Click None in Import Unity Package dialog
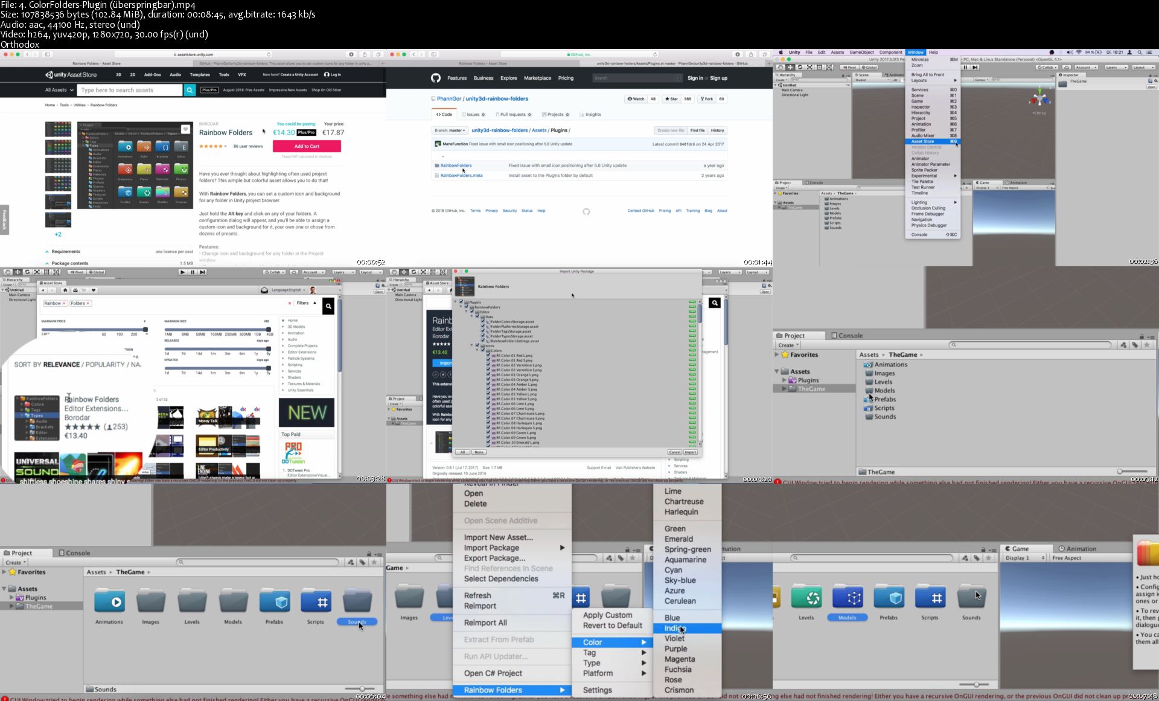Screen dimensions: 1159x701 [x=479, y=452]
